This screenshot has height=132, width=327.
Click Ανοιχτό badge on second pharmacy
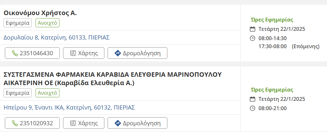47,93
